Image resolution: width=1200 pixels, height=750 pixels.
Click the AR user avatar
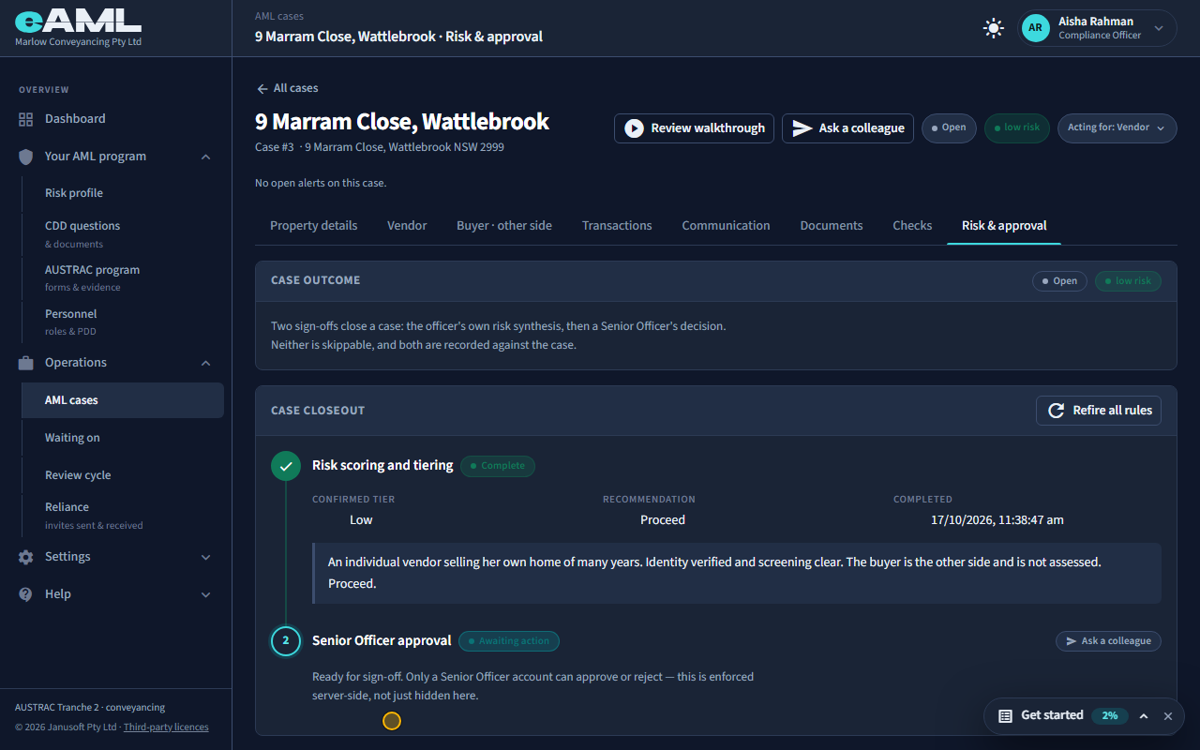coord(1035,28)
